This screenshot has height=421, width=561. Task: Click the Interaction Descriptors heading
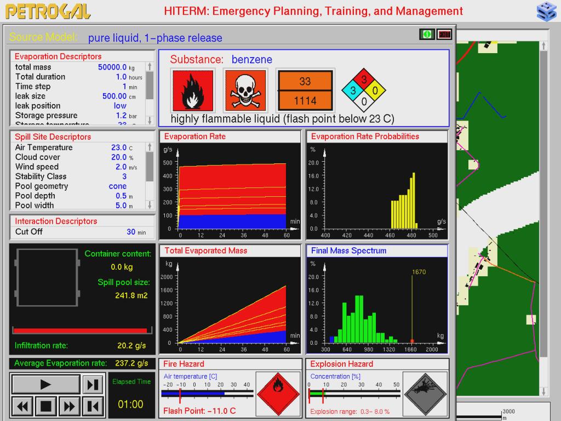[56, 221]
